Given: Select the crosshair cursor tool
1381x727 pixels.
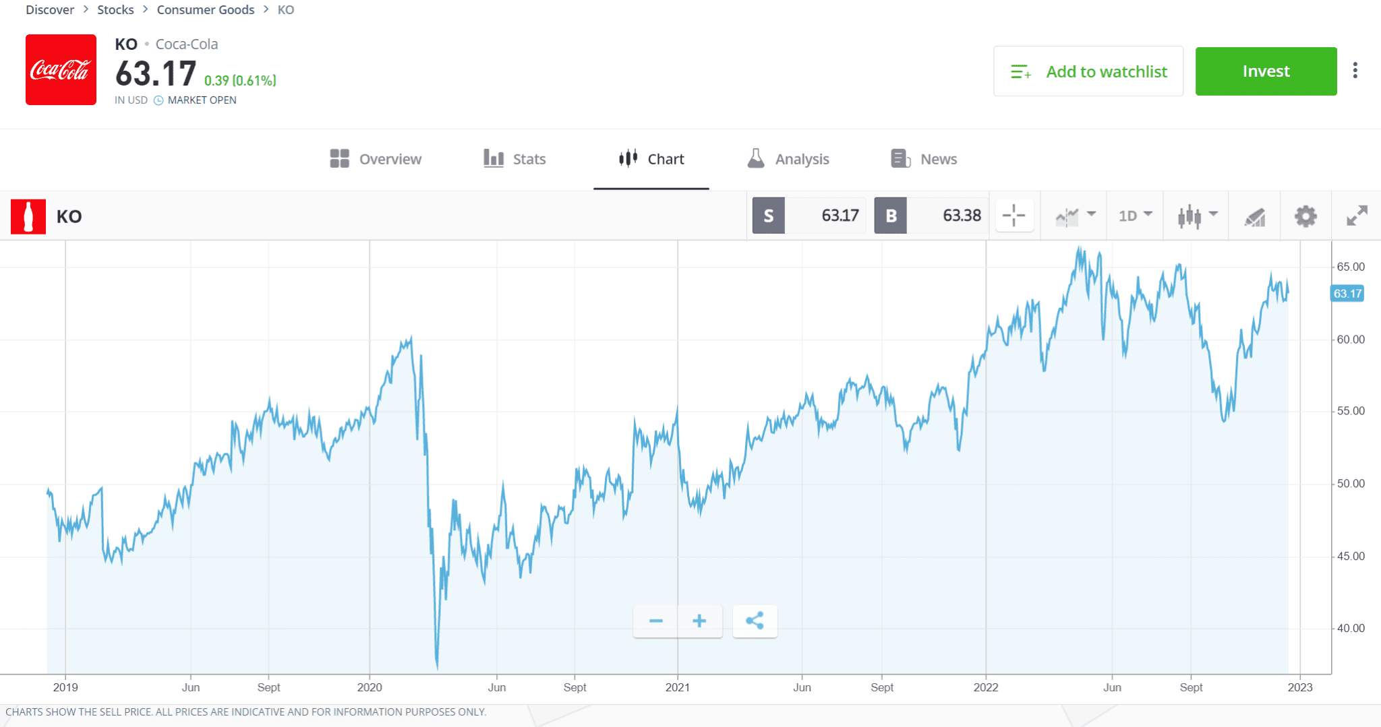Looking at the screenshot, I should (x=1014, y=216).
